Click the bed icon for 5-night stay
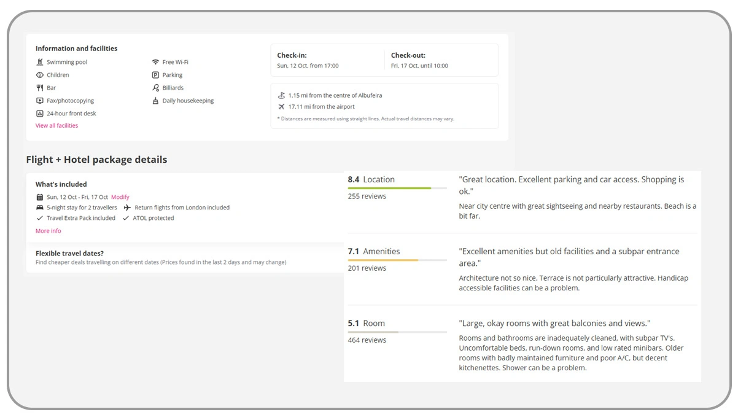The height and width of the screenshot is (420, 738). click(39, 207)
